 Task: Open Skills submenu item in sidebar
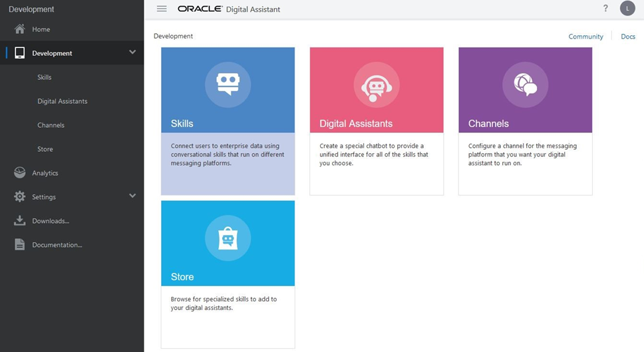click(x=45, y=77)
